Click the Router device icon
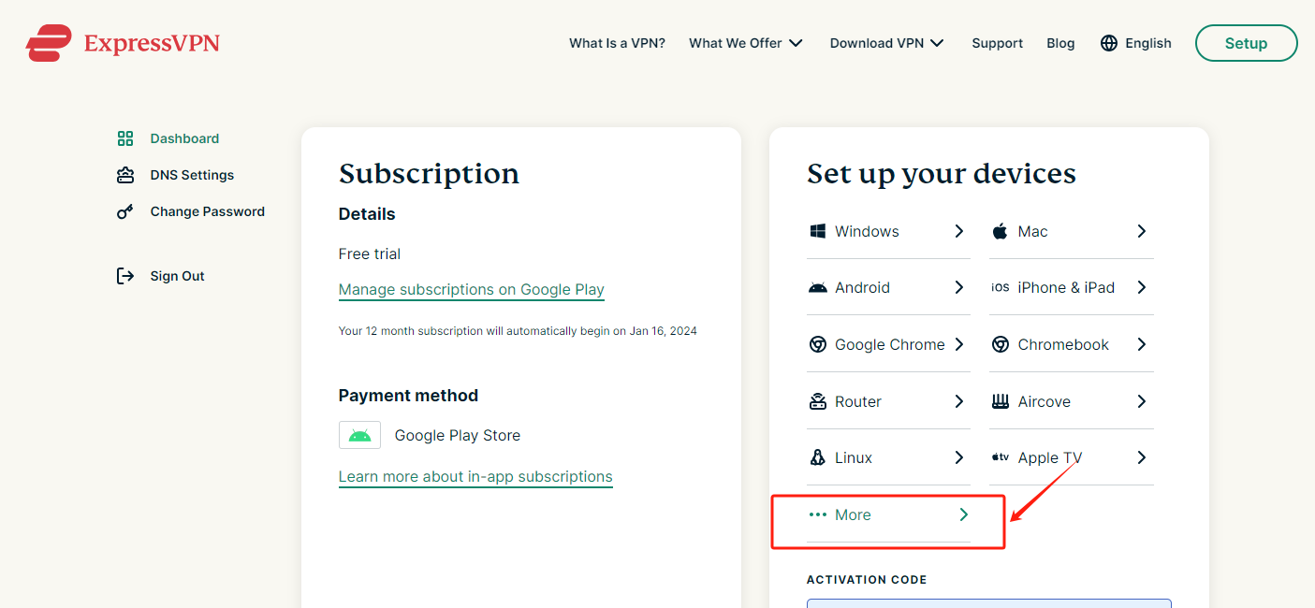 818,401
